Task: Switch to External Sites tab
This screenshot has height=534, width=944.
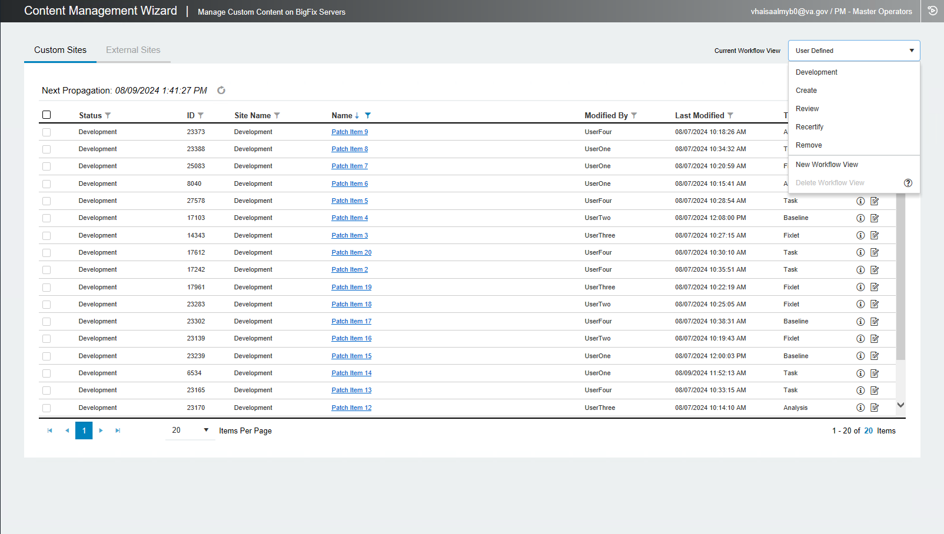Action: [x=133, y=50]
